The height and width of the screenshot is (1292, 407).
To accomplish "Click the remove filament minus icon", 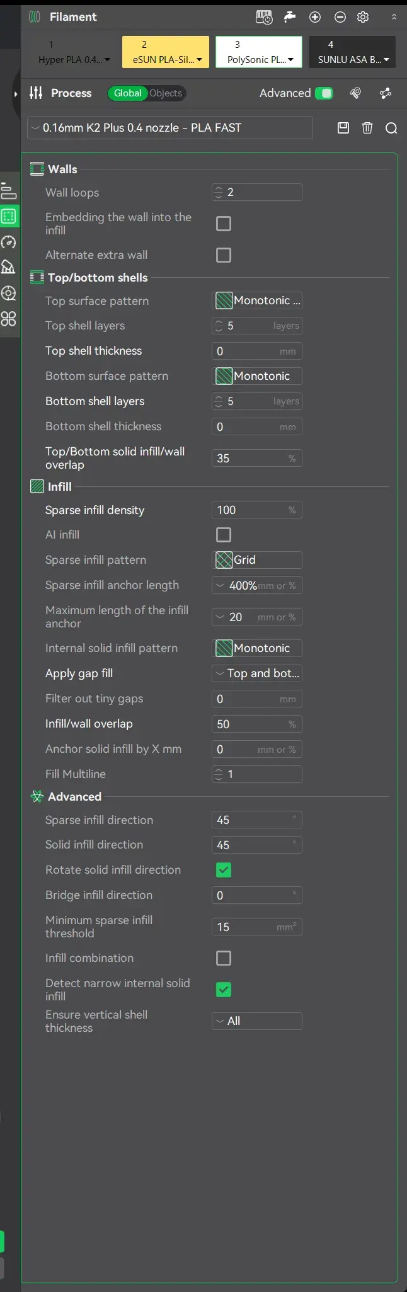I will click(x=340, y=17).
